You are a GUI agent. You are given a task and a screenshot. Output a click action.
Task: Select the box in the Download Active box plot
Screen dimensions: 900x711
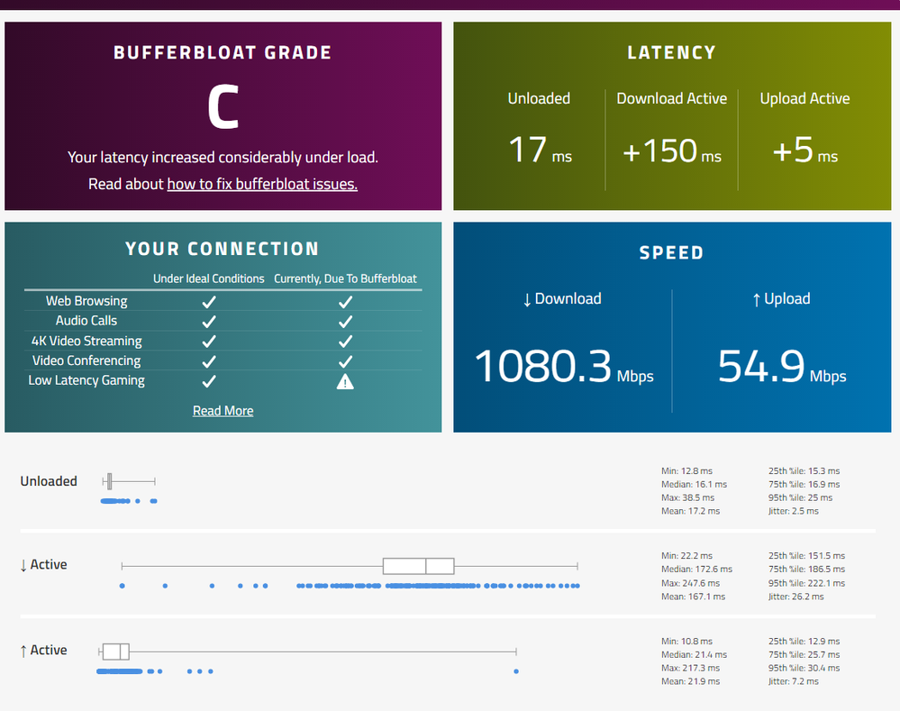pos(418,566)
